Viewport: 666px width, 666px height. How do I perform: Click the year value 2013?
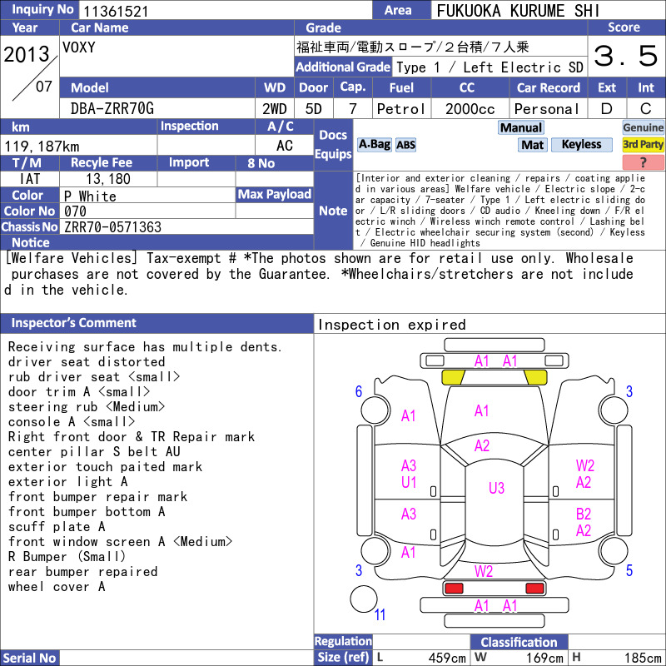27,54
